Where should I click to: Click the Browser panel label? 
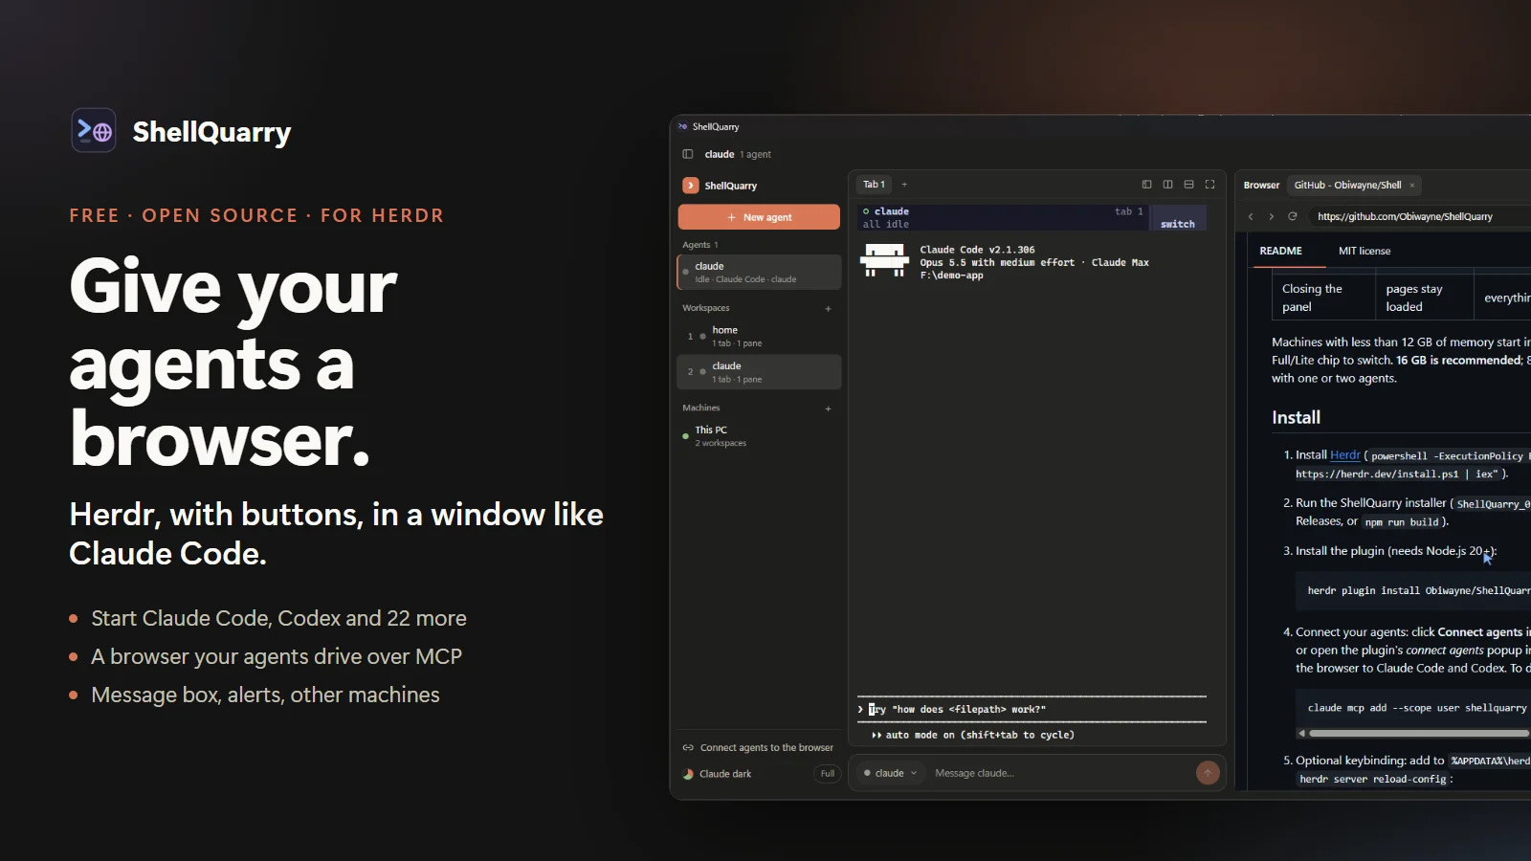point(1261,186)
